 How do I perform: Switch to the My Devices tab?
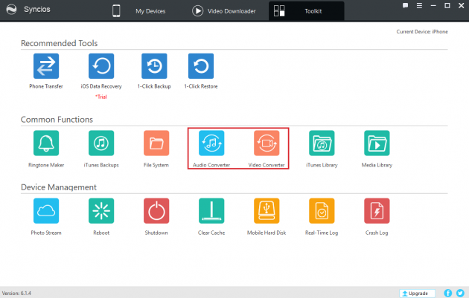click(143, 11)
